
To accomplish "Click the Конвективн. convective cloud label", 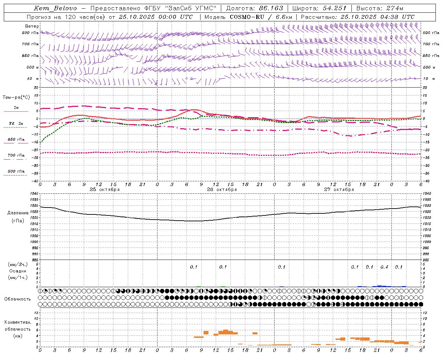I will 18,322.
